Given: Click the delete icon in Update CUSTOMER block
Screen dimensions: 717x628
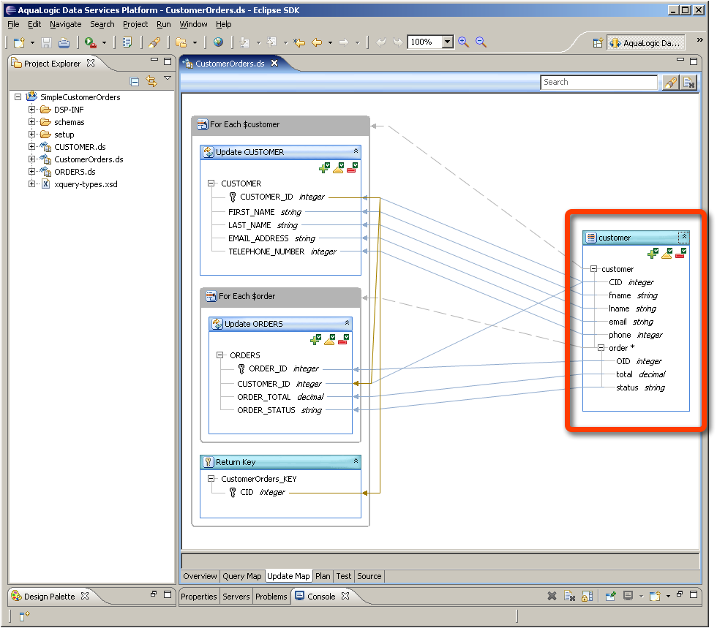Looking at the screenshot, I should (352, 168).
